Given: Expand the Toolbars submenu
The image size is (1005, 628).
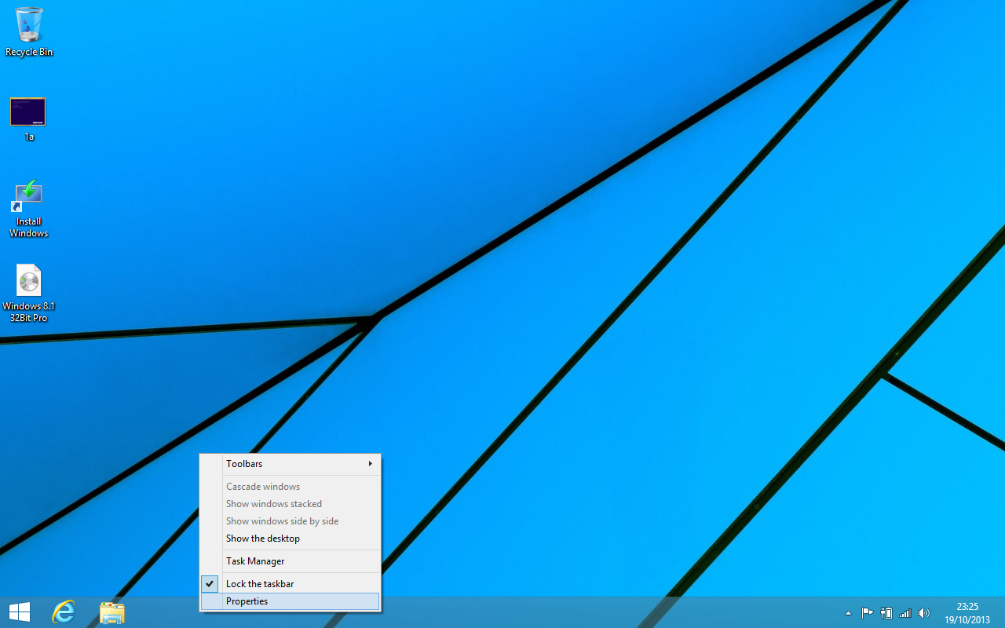Looking at the screenshot, I should pos(291,464).
